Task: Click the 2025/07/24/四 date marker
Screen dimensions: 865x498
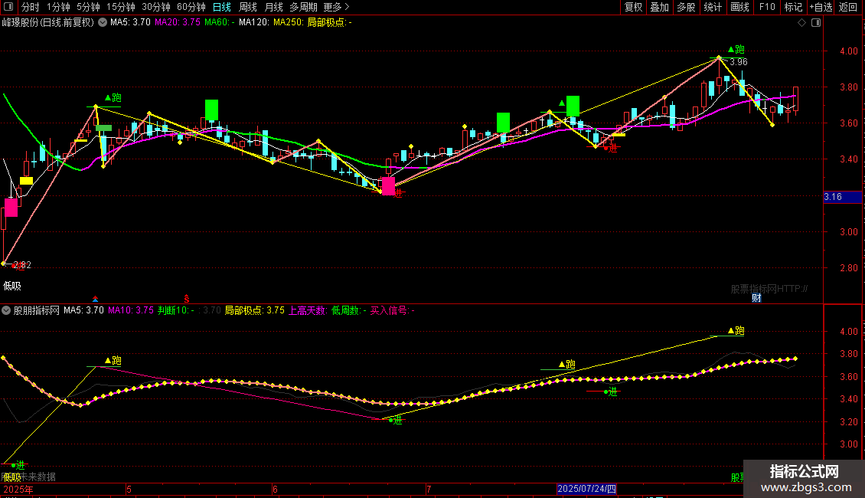Action: 586,489
